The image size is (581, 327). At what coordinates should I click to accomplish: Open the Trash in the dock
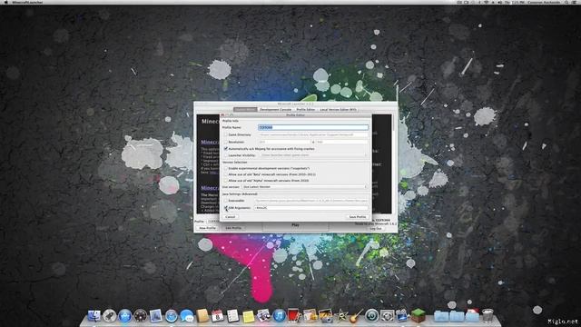click(x=487, y=316)
